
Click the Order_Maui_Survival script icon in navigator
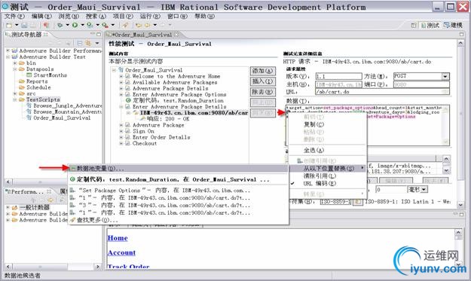[x=29, y=118]
